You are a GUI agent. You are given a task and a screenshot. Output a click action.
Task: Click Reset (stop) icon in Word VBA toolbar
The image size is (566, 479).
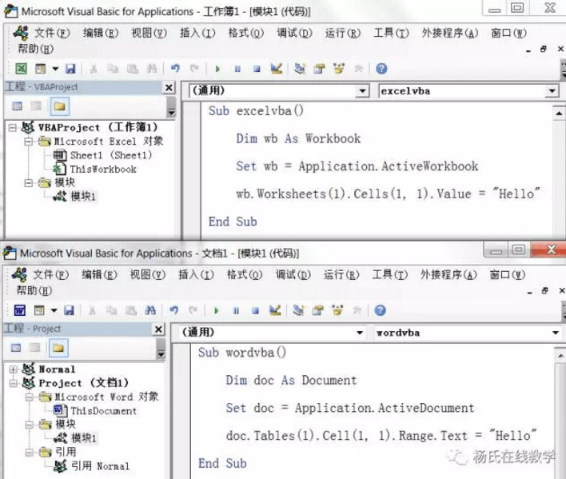pyautogui.click(x=255, y=310)
